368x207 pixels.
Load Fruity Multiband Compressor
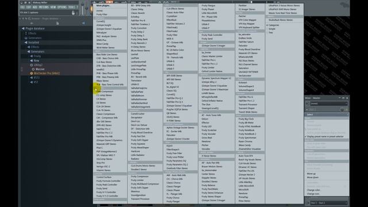point(145,184)
